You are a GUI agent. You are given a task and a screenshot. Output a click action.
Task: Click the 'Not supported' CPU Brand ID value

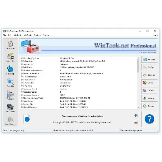click(x=66, y=80)
